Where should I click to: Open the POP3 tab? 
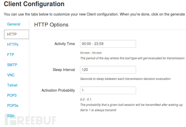12,95
